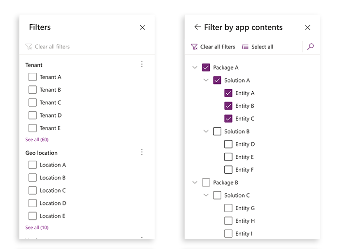Open Tenant section more options menu
The image size is (339, 249).
142,64
